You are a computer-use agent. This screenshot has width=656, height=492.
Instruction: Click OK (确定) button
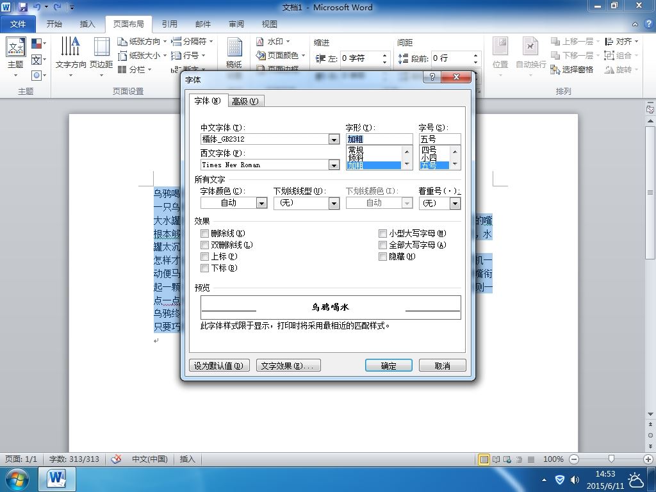pos(389,366)
